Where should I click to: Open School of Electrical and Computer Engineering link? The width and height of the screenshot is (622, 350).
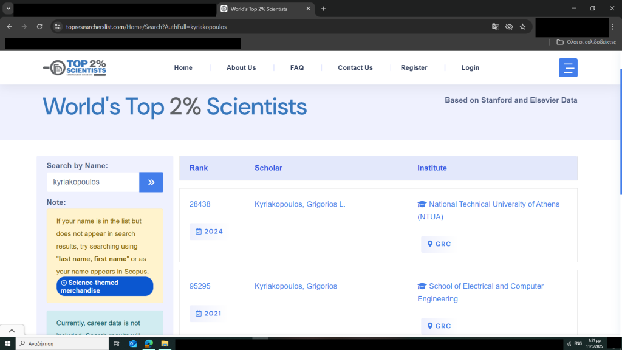click(480, 292)
